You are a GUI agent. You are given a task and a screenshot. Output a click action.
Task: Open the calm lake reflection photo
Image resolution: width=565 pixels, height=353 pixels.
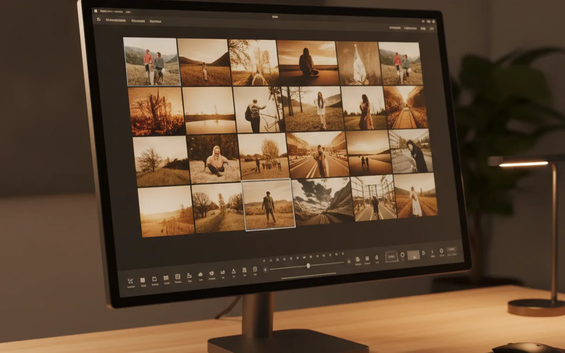point(209,110)
